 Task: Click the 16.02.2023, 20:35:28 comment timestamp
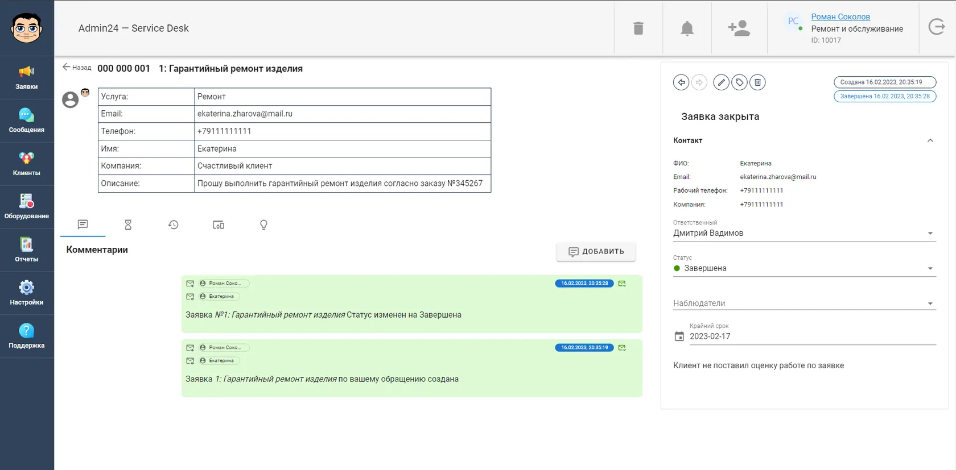(584, 283)
